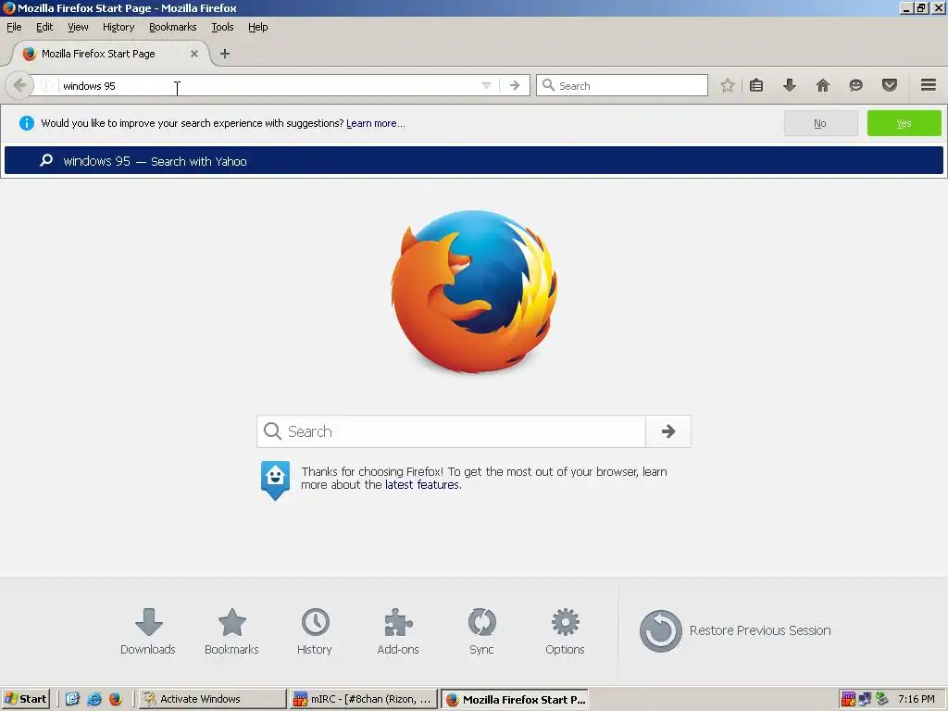This screenshot has width=948, height=711.
Task: Go to the Home page icon
Action: coord(823,85)
